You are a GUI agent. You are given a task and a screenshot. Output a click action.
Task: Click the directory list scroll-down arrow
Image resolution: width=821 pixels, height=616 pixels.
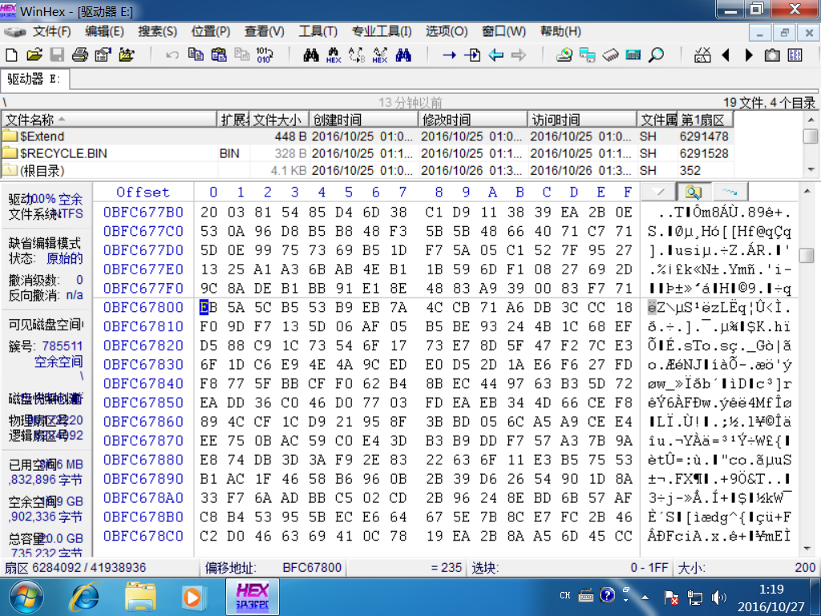pos(811,170)
